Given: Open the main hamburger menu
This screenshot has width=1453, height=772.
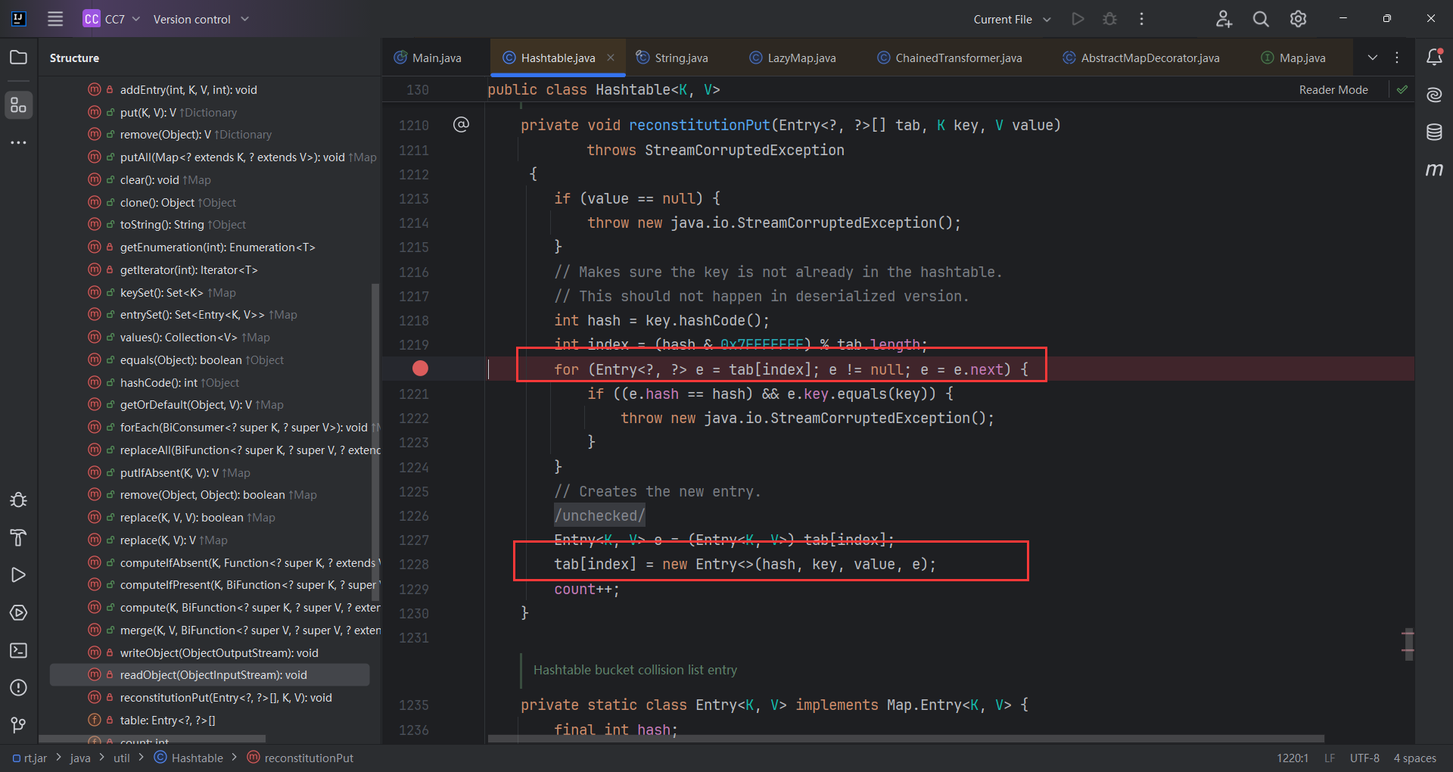Looking at the screenshot, I should point(55,19).
